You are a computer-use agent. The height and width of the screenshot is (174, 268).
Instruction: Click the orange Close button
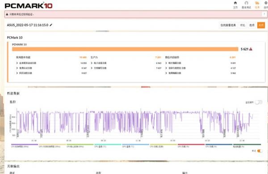click(261, 25)
